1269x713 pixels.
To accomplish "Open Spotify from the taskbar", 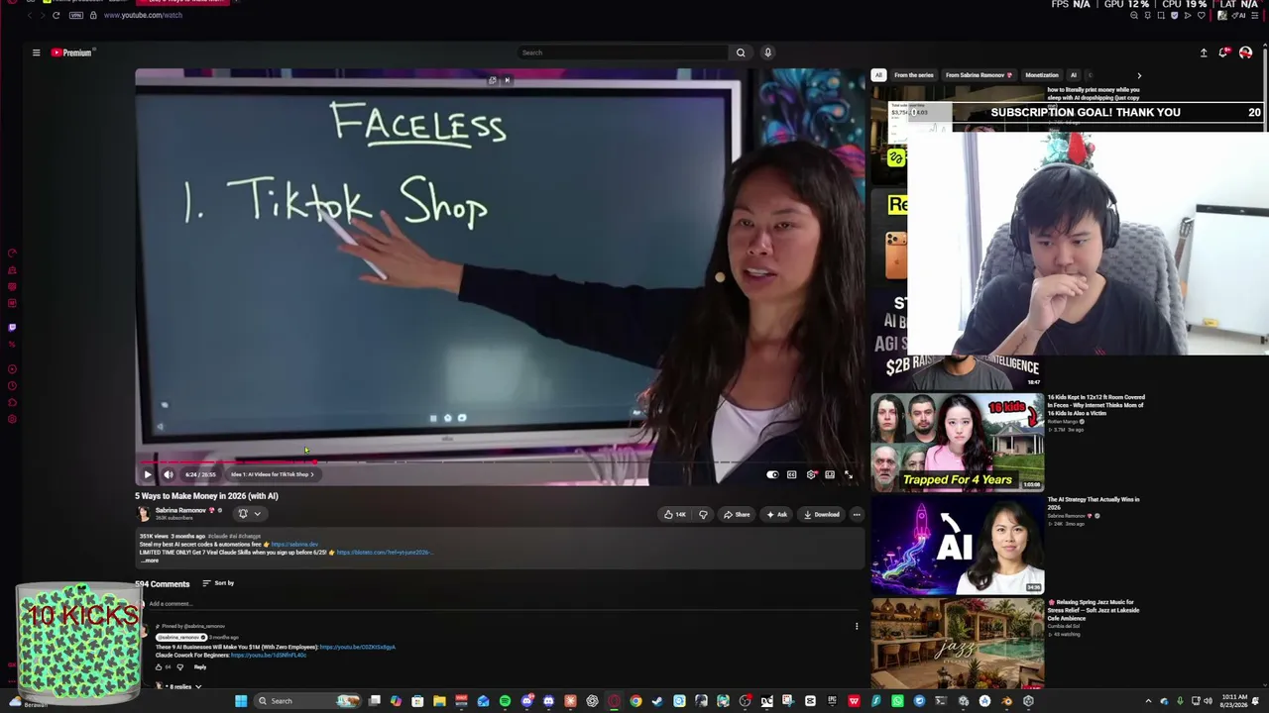I will (x=505, y=701).
